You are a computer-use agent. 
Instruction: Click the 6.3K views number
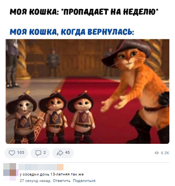pos(165,153)
